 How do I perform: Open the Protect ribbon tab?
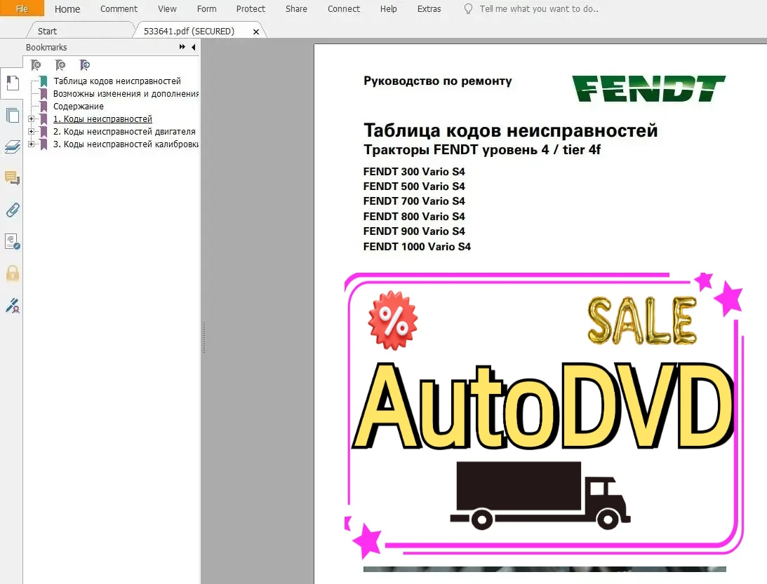tap(250, 9)
